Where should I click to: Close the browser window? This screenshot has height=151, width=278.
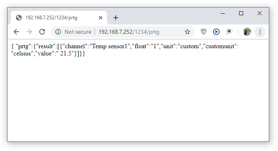(x=260, y=13)
